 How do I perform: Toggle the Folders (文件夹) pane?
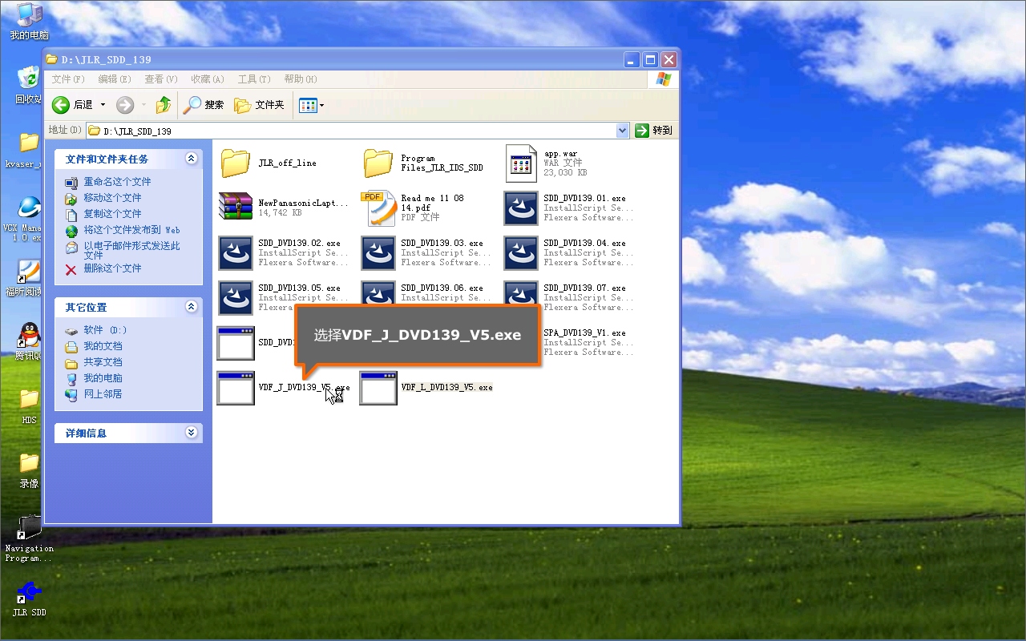coord(259,105)
